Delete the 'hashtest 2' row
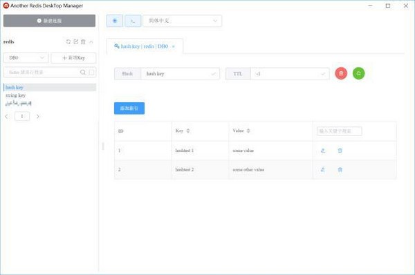Screen dimensions: 415x275 (340, 169)
